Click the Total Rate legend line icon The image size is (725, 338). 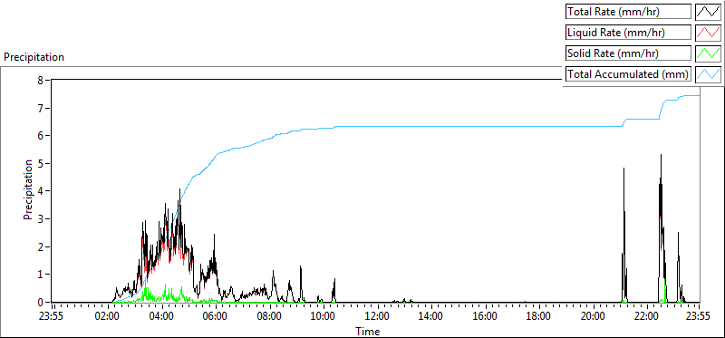[708, 12]
